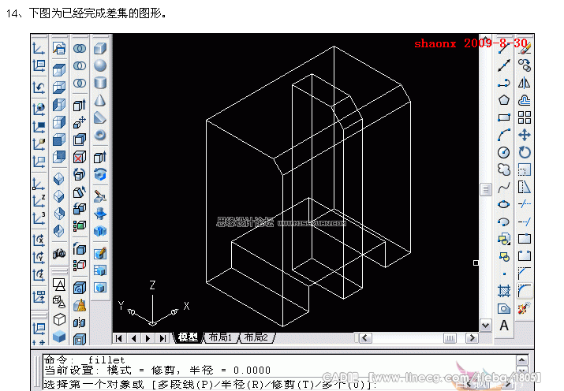Select the Rotate modify tool
This screenshot has height=391, width=564.
[525, 152]
